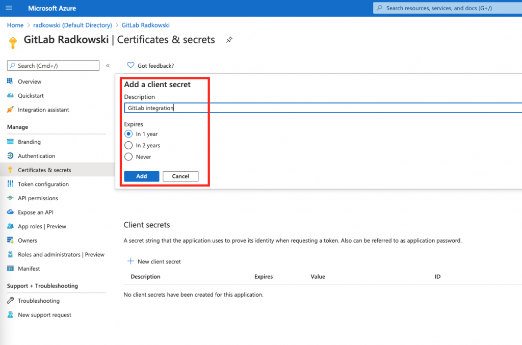Click the ID column header

click(x=437, y=277)
